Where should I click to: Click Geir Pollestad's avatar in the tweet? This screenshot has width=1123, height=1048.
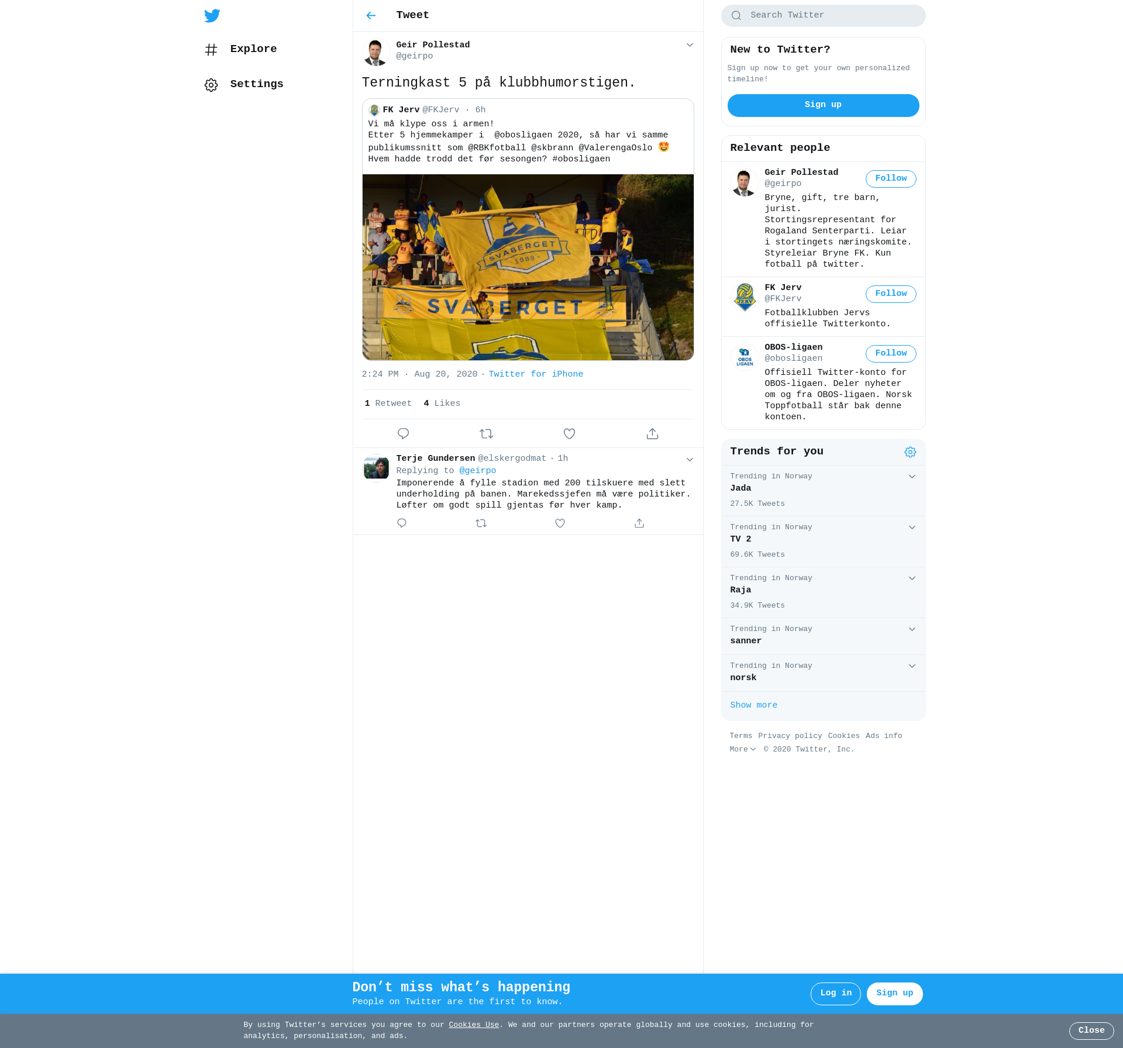click(x=376, y=52)
